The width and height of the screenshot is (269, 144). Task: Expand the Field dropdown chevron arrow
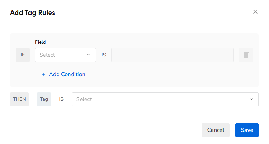pos(89,55)
